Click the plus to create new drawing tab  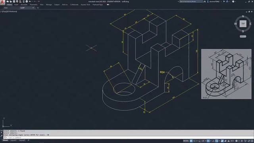click(38, 8)
